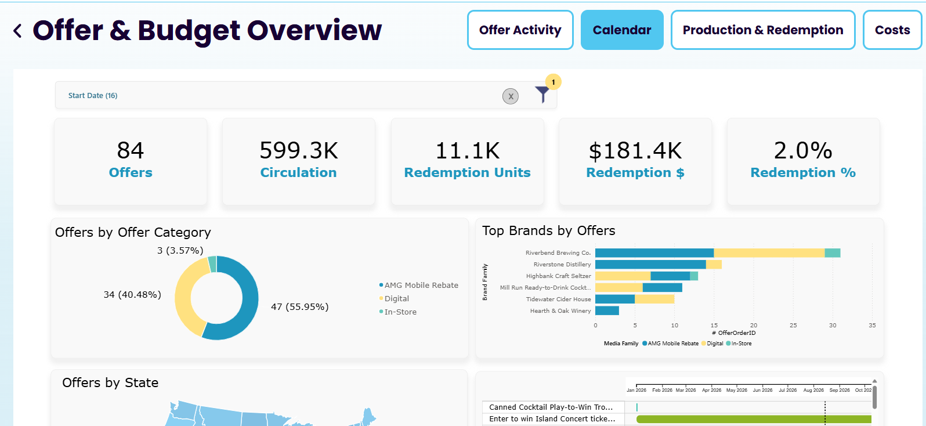
Task: Click the Offers by State title
Action: point(110,382)
